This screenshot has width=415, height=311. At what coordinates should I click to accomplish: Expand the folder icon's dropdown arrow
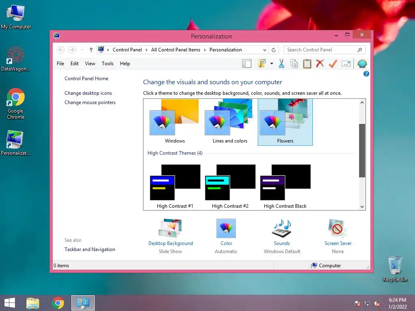point(272,64)
